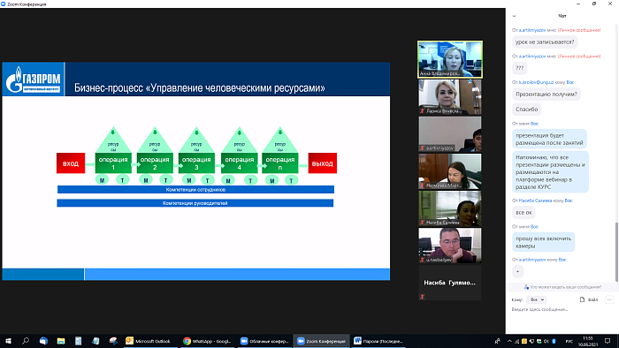Click 'Кто может видеть ваши сообщения?' link

[566, 287]
